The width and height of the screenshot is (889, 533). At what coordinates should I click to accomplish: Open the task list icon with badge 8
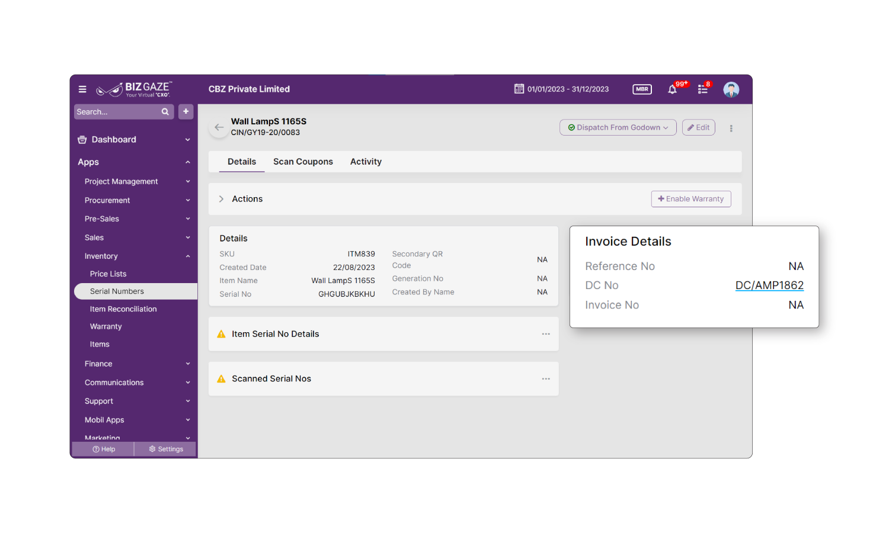703,89
